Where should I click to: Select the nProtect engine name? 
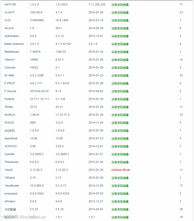pos(10,202)
